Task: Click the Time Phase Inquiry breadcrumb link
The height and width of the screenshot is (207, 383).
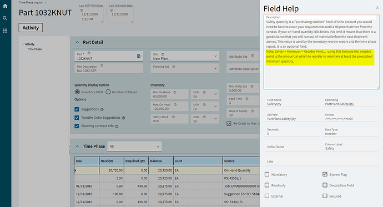Action: [31, 2]
